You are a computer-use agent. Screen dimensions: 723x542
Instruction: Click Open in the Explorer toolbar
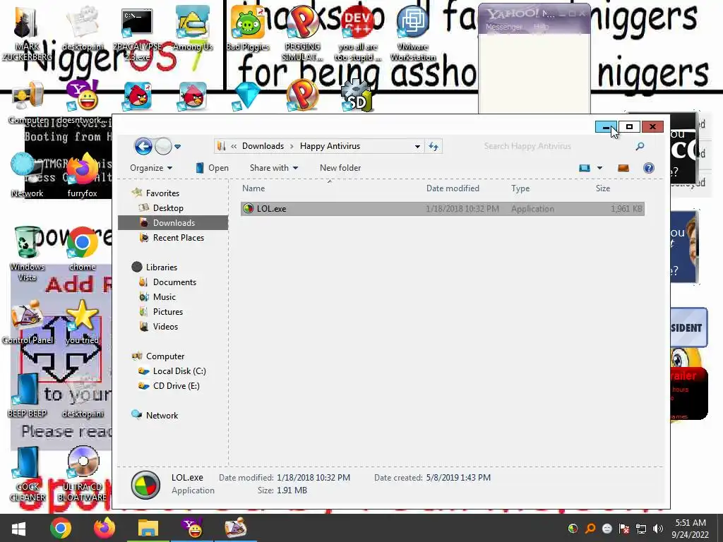click(212, 168)
